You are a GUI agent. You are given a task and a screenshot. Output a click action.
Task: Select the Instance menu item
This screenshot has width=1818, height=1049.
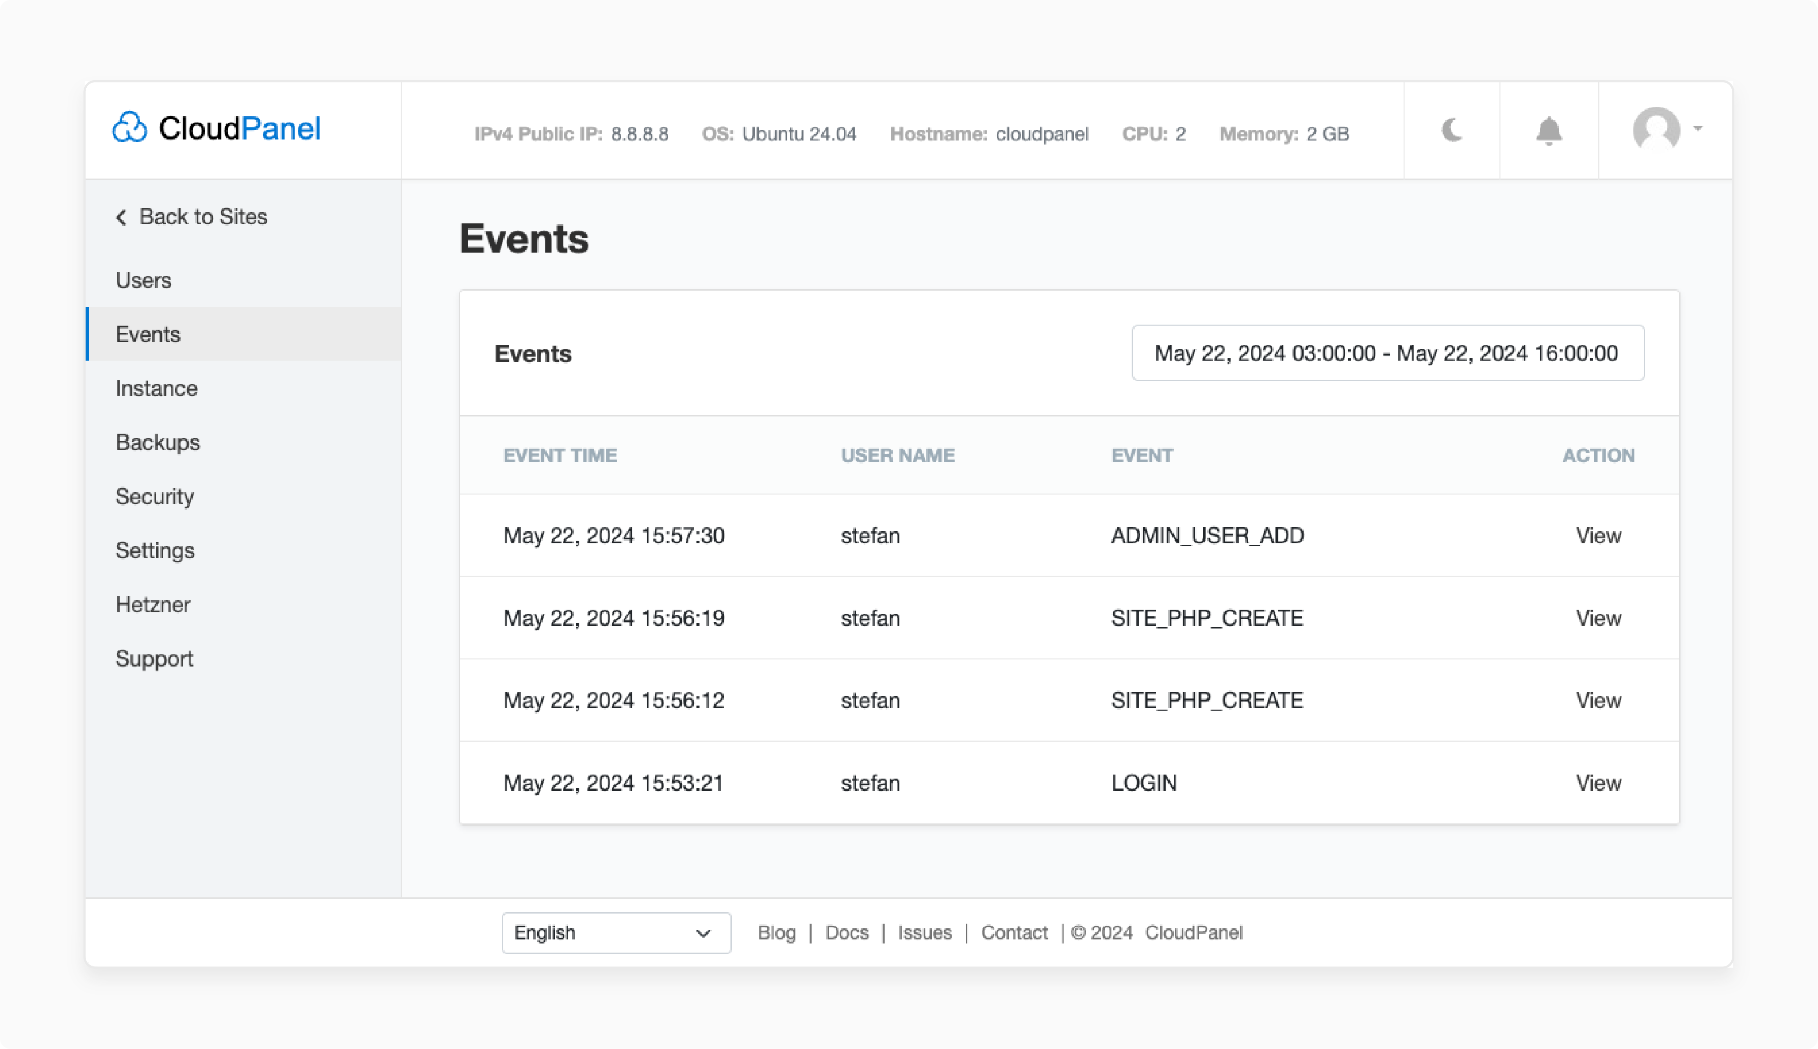(x=156, y=389)
